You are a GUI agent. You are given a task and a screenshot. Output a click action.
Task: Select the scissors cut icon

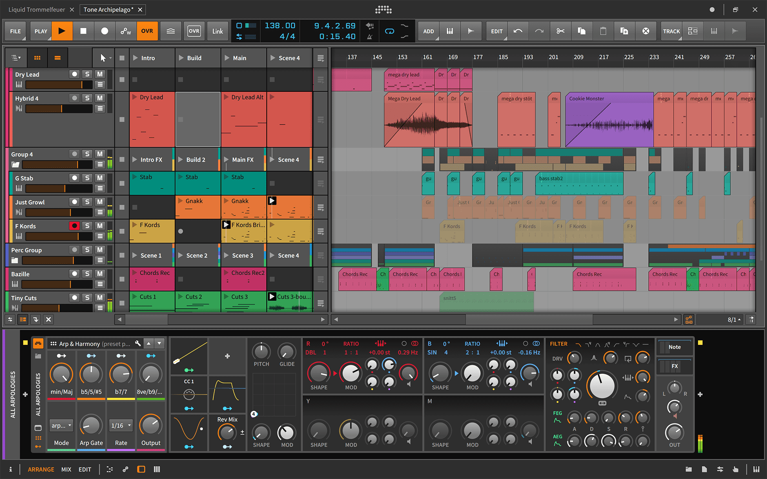[x=561, y=31]
